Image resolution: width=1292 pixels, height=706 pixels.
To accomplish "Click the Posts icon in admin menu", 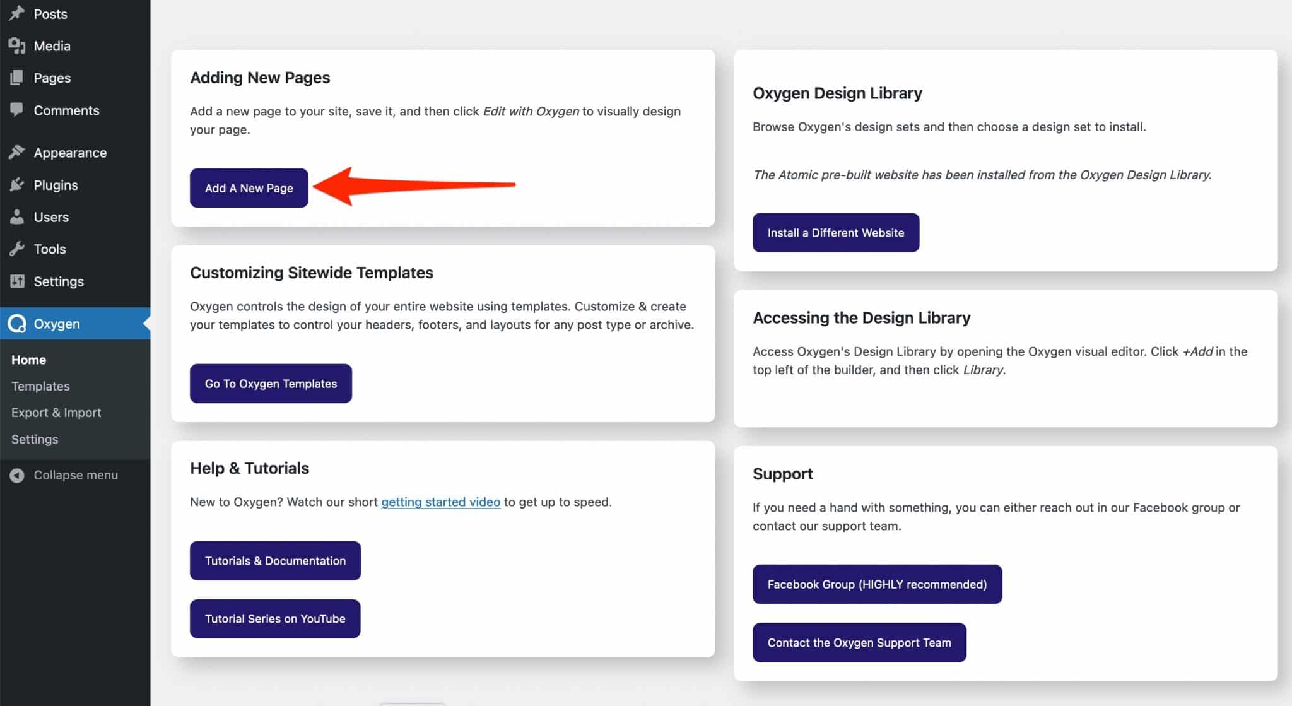I will [x=16, y=13].
